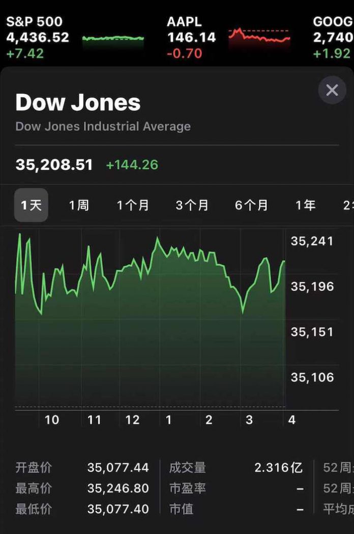This screenshot has height=534, width=354.
Task: Open the AAPL ticker at top
Action: (191, 38)
